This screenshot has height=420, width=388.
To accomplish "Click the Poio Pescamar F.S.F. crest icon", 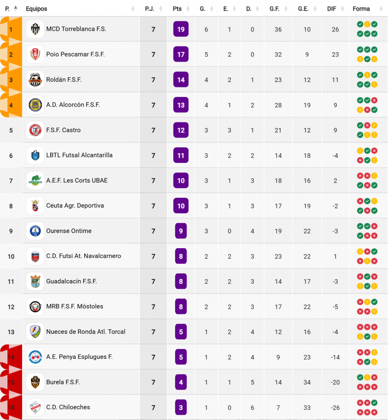I will click(x=35, y=55).
